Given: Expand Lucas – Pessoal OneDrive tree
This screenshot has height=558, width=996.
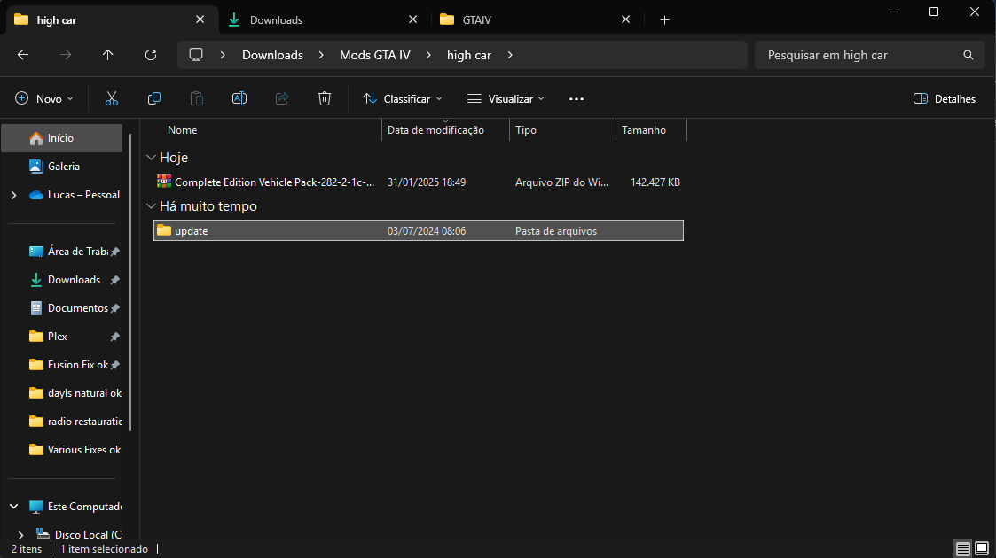Looking at the screenshot, I should coord(14,195).
